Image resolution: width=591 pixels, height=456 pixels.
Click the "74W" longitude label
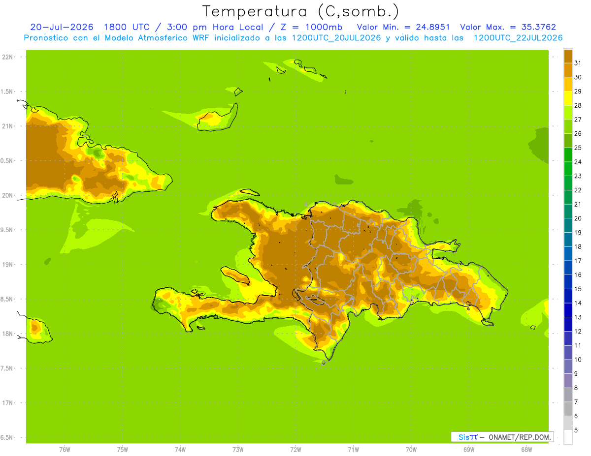tap(180, 449)
